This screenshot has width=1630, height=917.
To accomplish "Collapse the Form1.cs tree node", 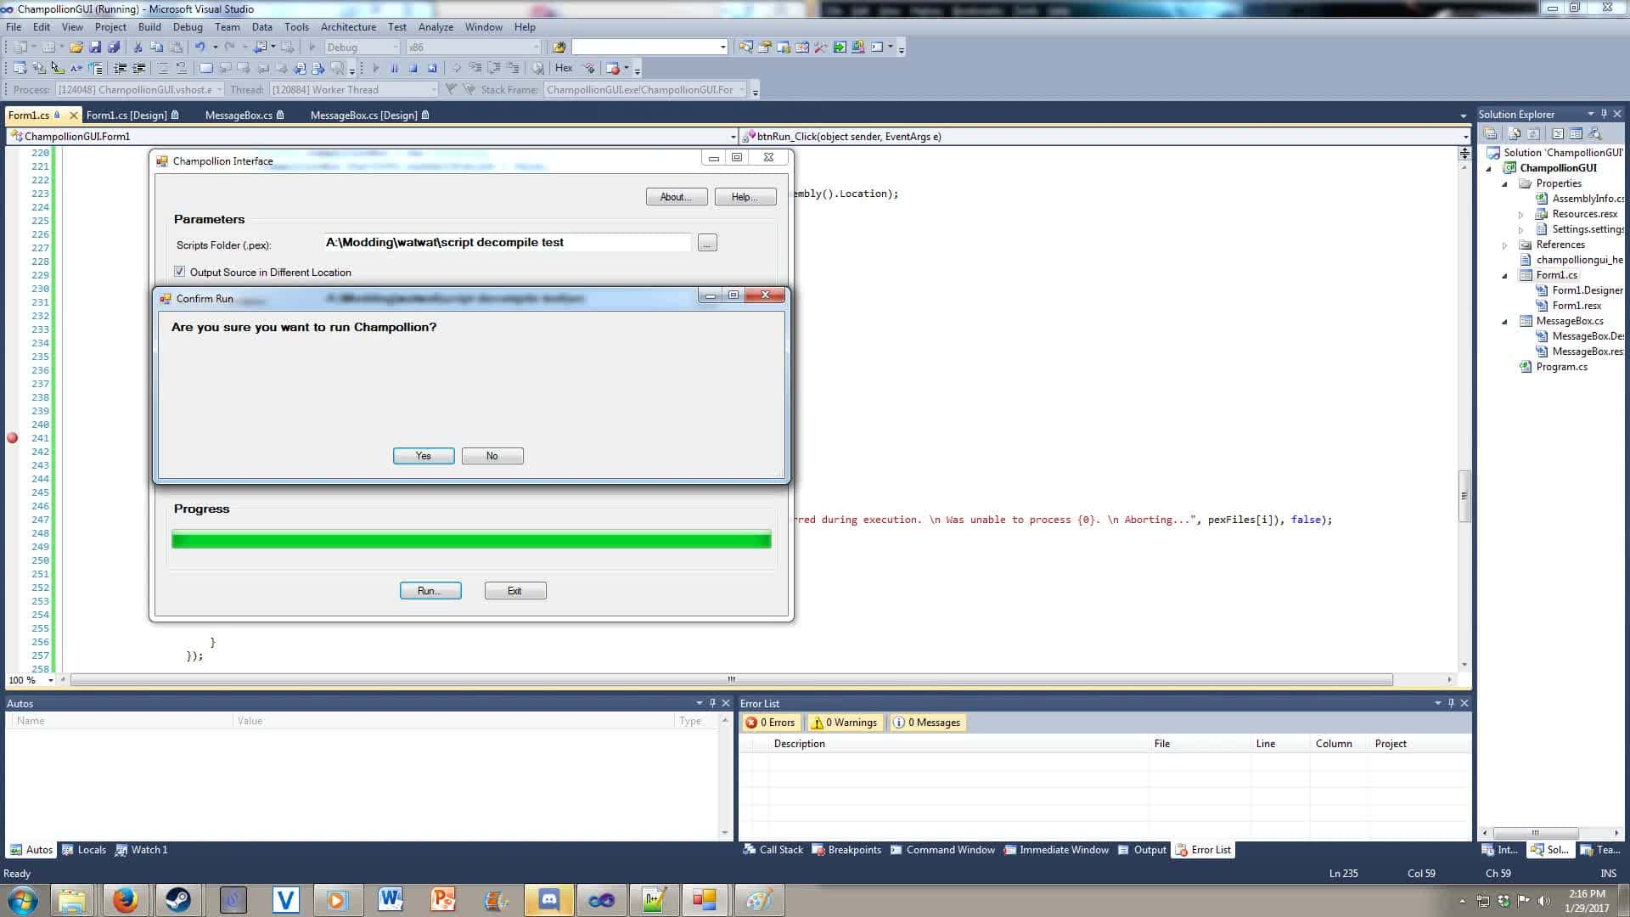I will coord(1505,276).
